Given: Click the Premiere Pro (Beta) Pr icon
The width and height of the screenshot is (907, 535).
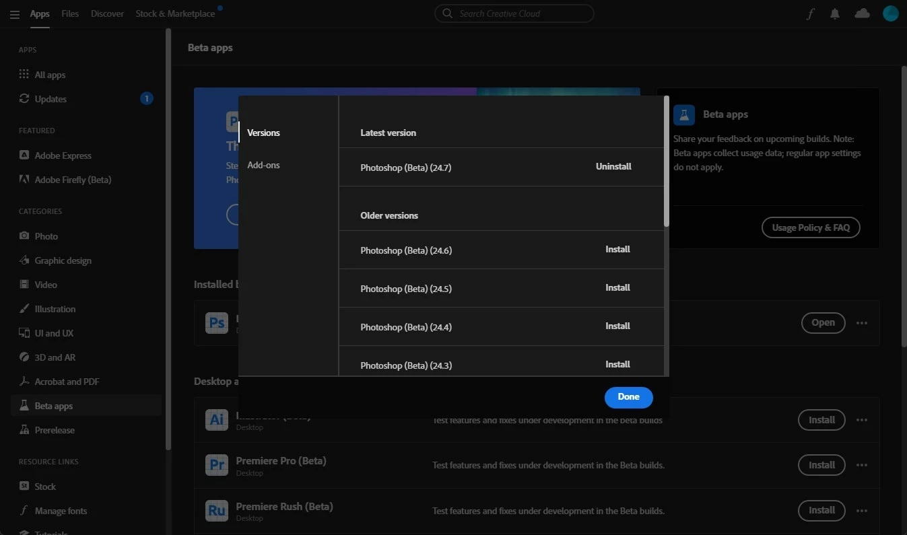Looking at the screenshot, I should pos(217,465).
